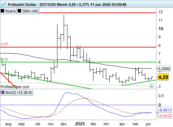Click the okt label on time axis

[38, 124]
